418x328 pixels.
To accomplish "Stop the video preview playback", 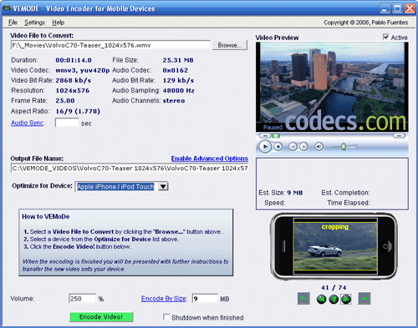I will point(278,147).
